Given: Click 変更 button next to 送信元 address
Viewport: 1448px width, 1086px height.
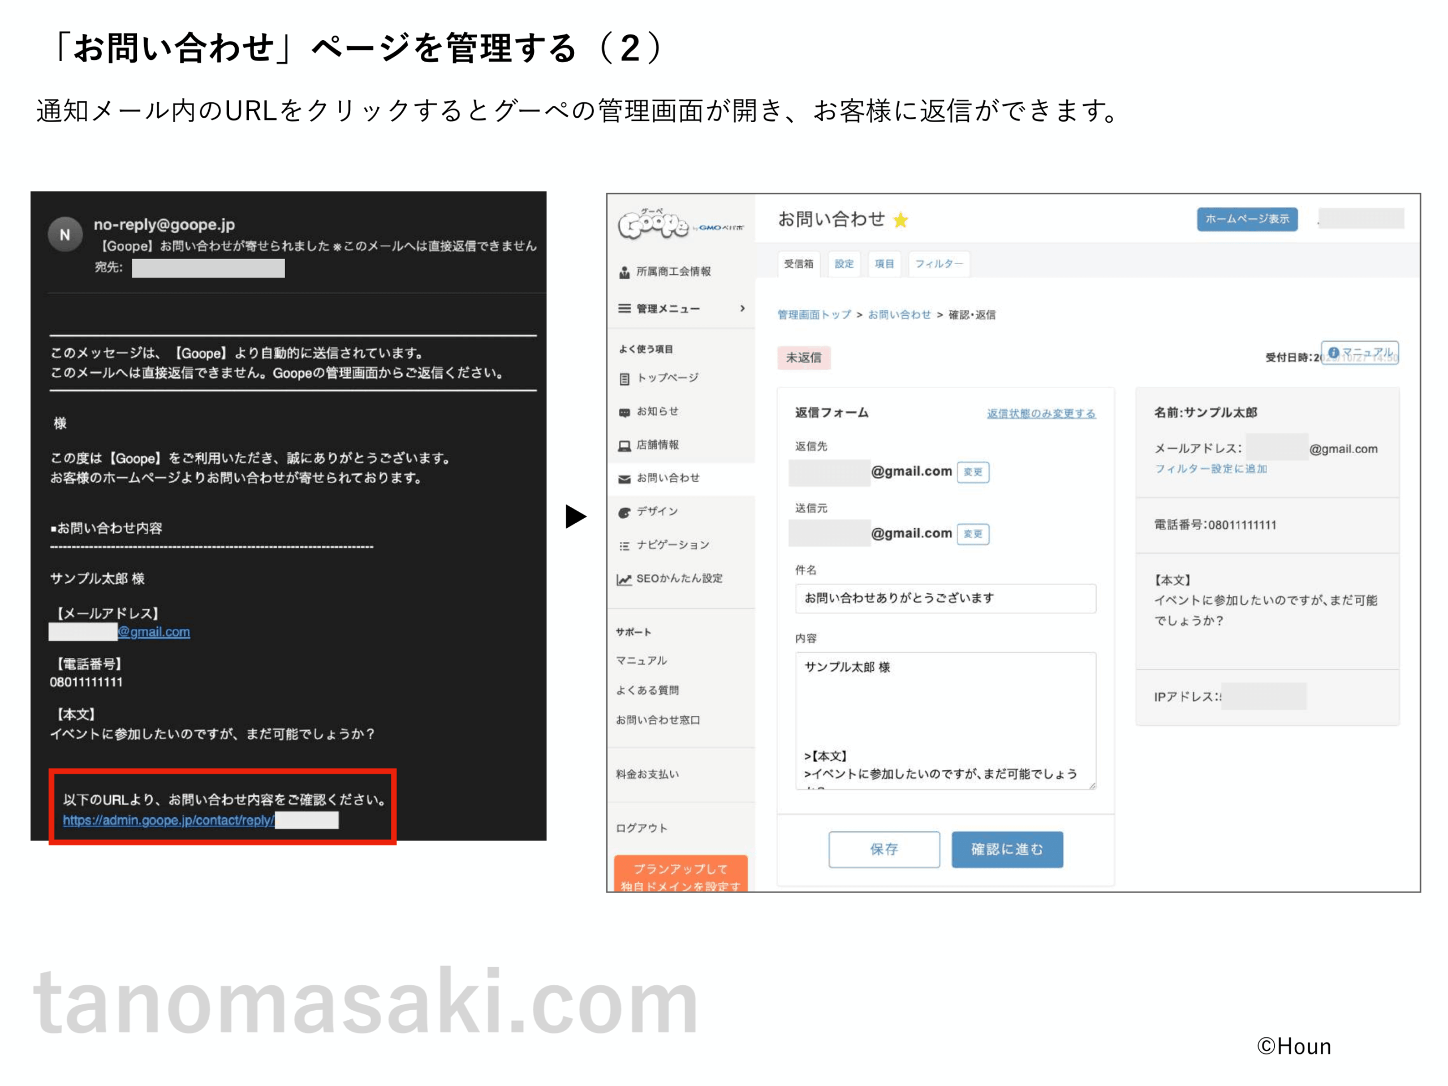Looking at the screenshot, I should coord(973,533).
